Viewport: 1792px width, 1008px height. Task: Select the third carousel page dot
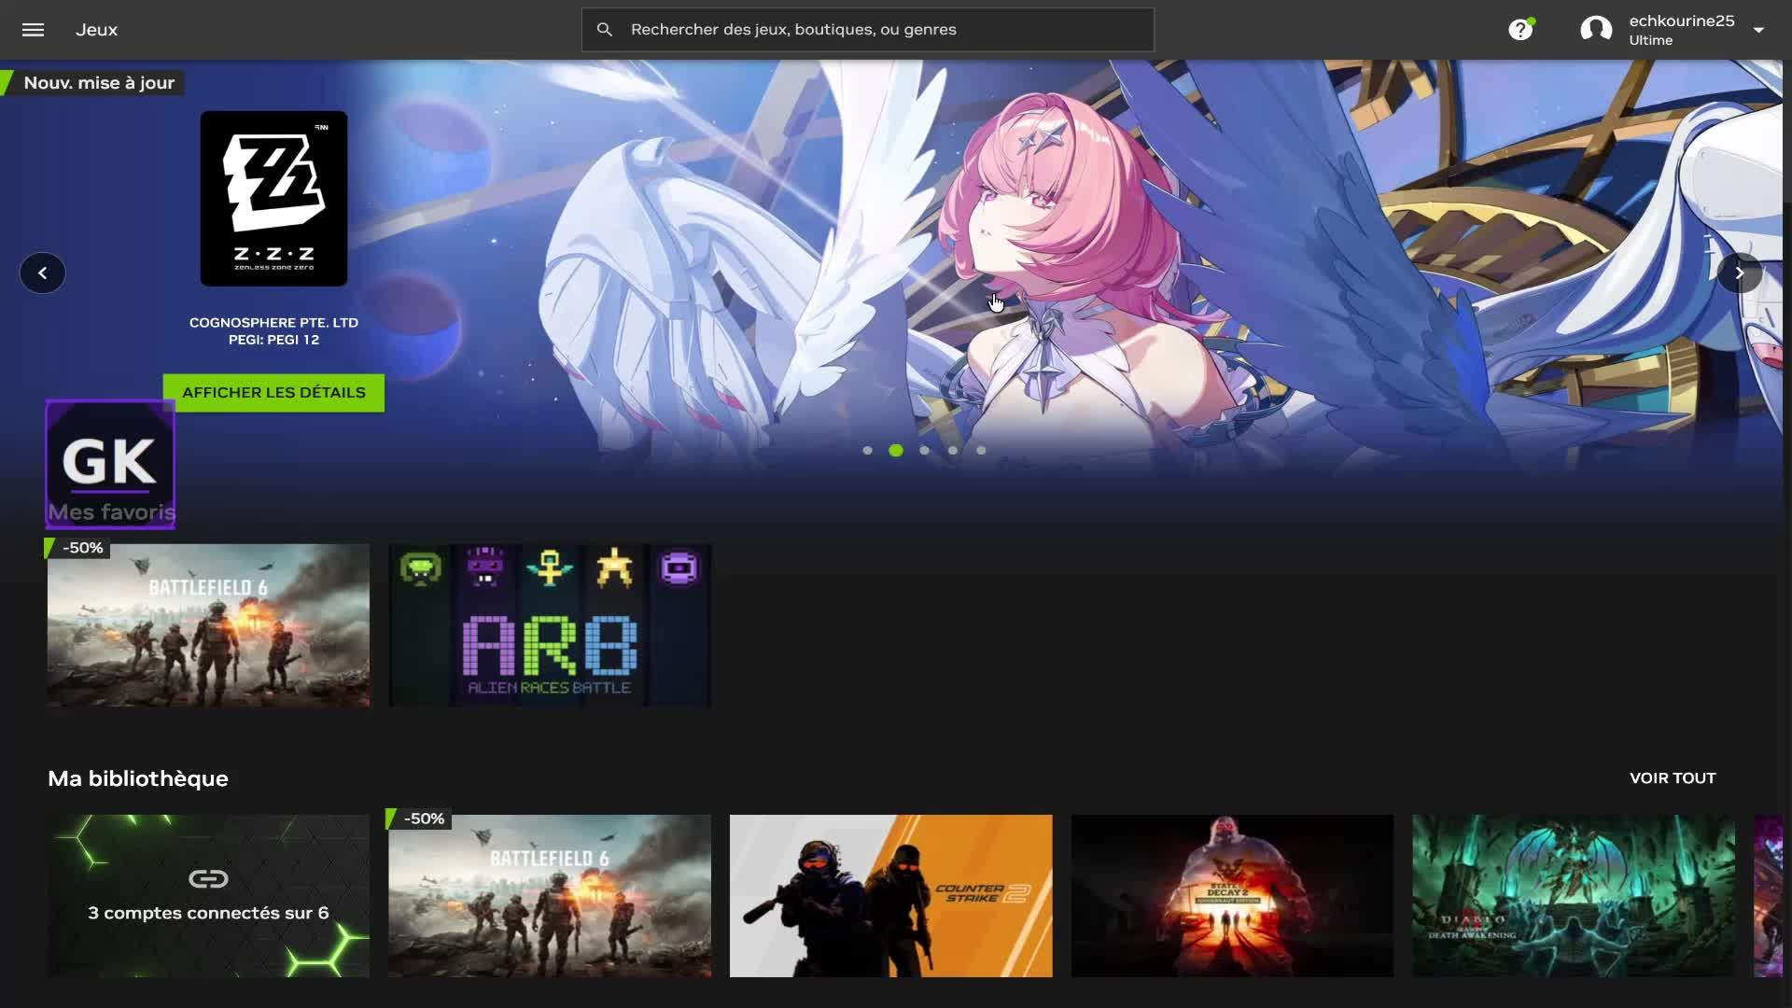[924, 451]
